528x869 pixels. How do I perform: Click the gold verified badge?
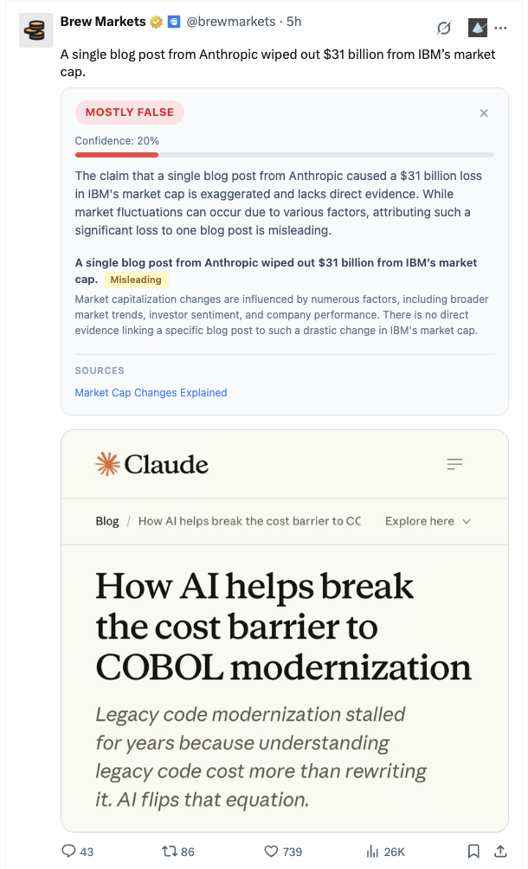[x=155, y=21]
